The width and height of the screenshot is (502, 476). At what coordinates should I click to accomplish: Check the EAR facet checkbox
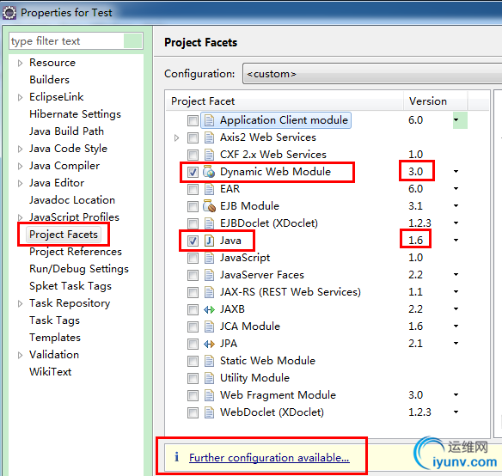193,189
